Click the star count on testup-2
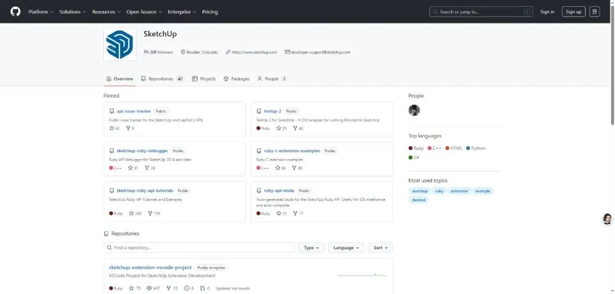 (282, 128)
